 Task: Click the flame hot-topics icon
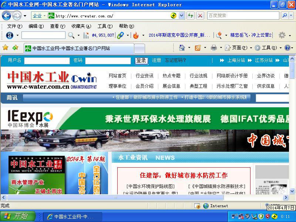point(135,35)
